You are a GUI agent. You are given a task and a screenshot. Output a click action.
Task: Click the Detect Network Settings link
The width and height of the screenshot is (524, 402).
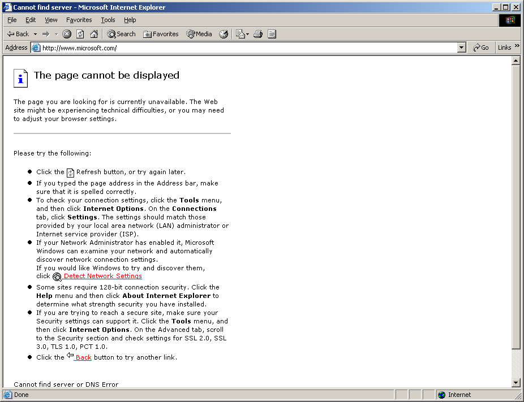[x=102, y=276]
